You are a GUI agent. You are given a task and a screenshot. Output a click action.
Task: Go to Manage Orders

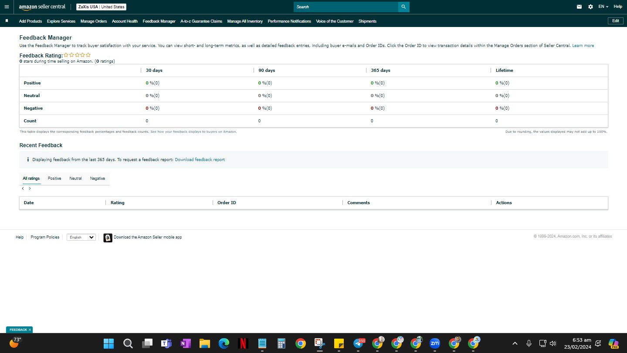(94, 21)
